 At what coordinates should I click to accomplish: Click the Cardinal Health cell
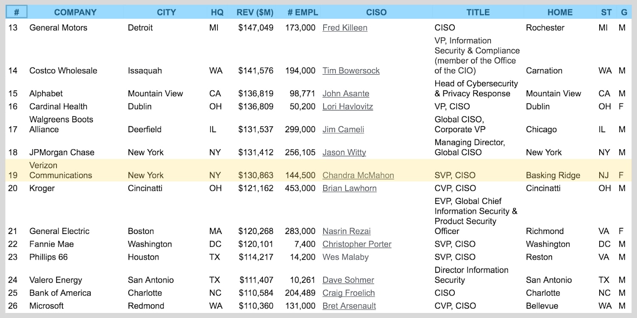58,106
